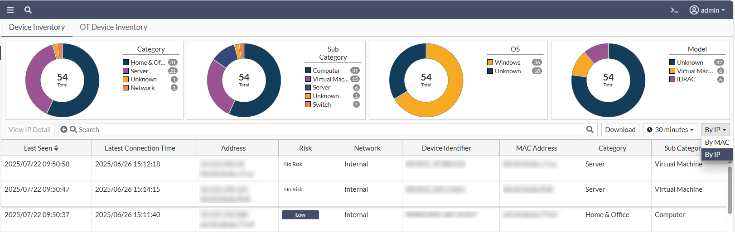Screen dimensions: 735x232
Task: Open the CLI terminal icon
Action: tap(674, 10)
